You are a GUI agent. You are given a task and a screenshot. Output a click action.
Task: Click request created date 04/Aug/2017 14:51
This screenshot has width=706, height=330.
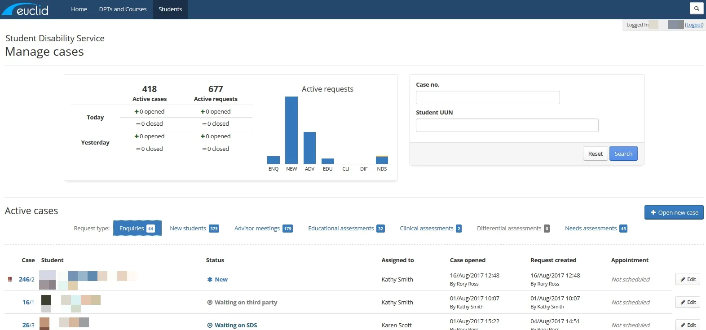(x=555, y=321)
